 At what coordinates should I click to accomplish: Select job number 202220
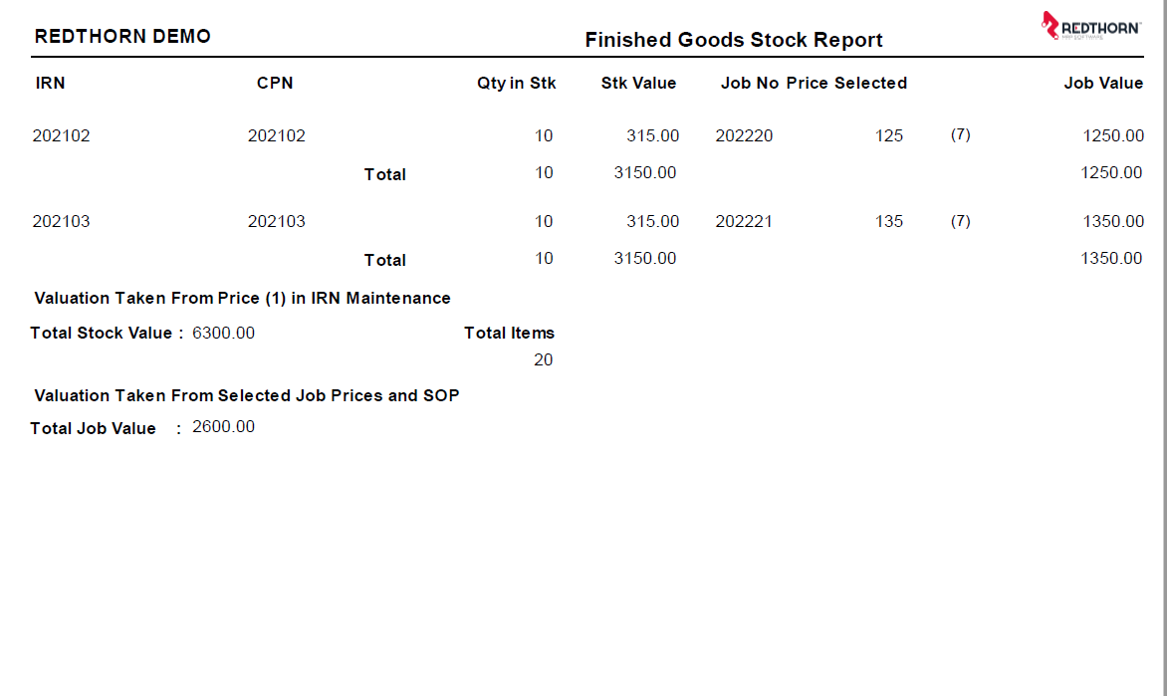[744, 136]
